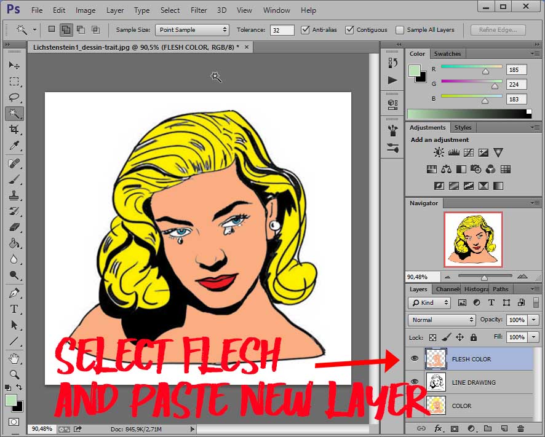Image resolution: width=545 pixels, height=437 pixels.
Task: Select the Dodge tool
Action: [14, 275]
